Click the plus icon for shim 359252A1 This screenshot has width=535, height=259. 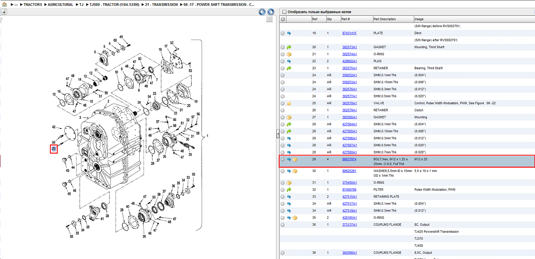pyautogui.click(x=282, y=75)
